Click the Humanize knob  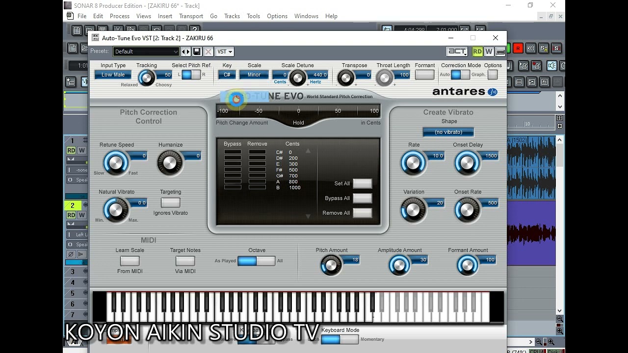(x=170, y=163)
